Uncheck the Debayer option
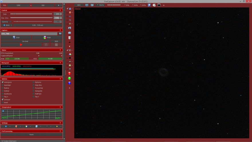 tap(3, 100)
